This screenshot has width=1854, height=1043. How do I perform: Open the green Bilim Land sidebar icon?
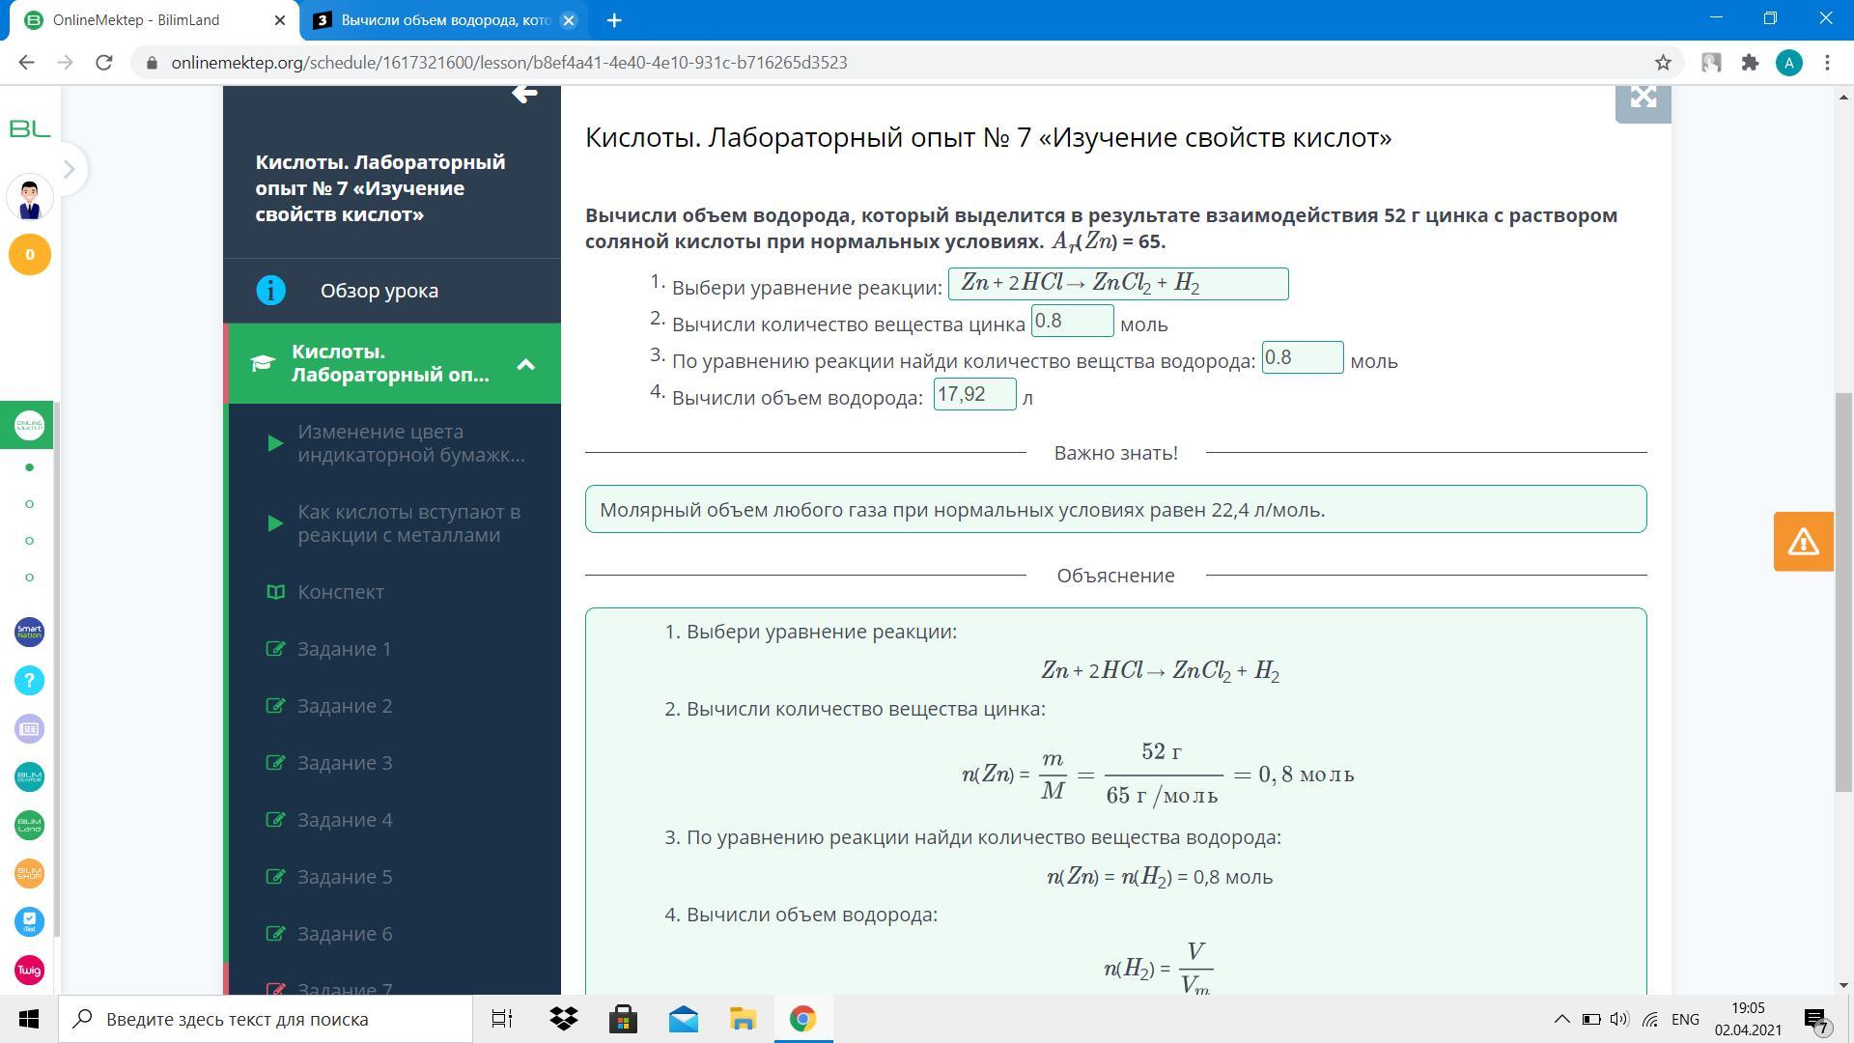pos(29,826)
